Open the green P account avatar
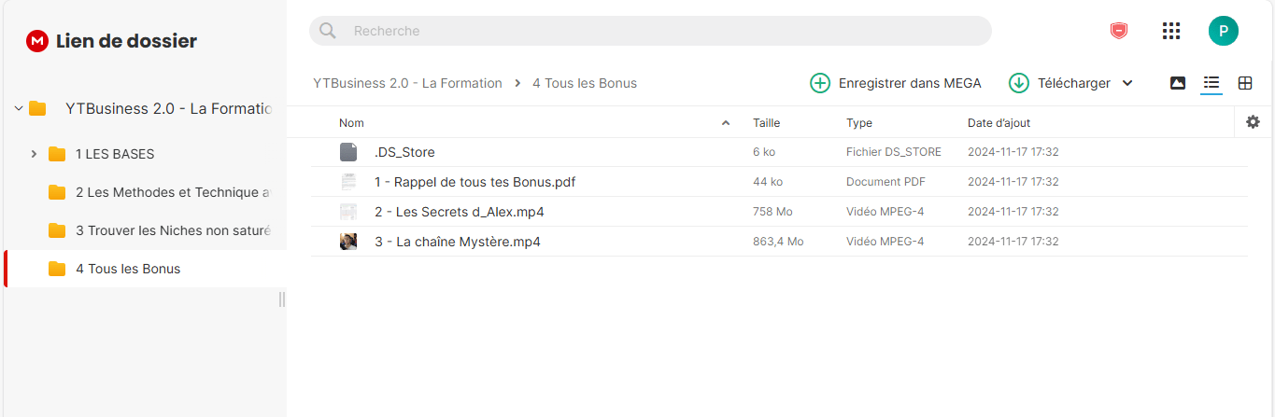 click(1224, 31)
